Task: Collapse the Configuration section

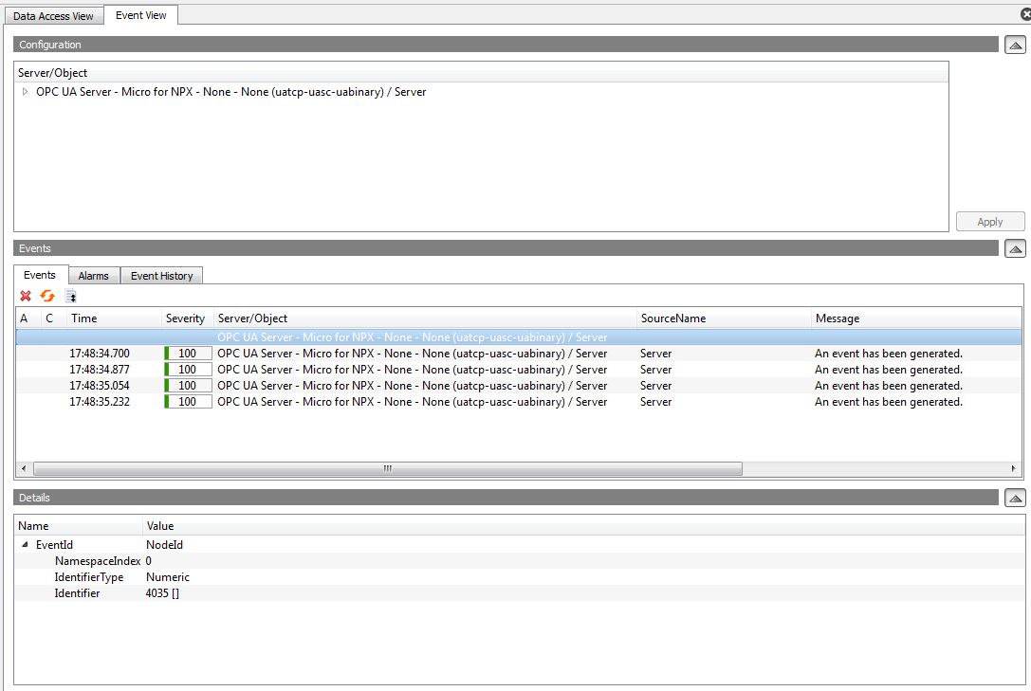Action: [1015, 45]
